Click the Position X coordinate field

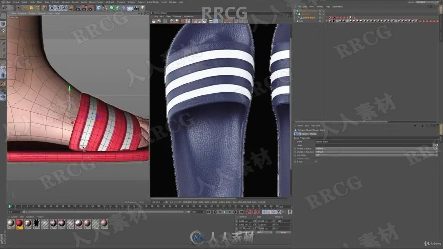[245, 221]
